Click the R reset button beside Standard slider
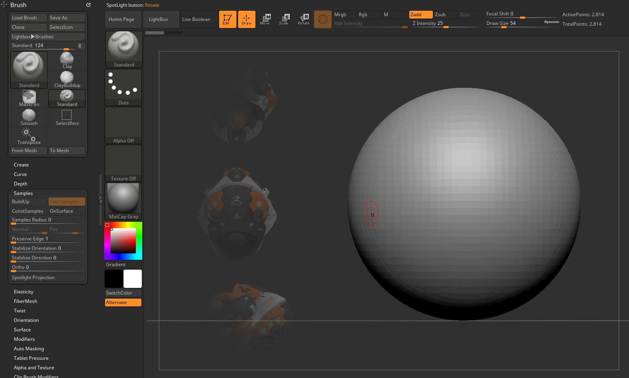The width and height of the screenshot is (629, 378). (x=80, y=46)
